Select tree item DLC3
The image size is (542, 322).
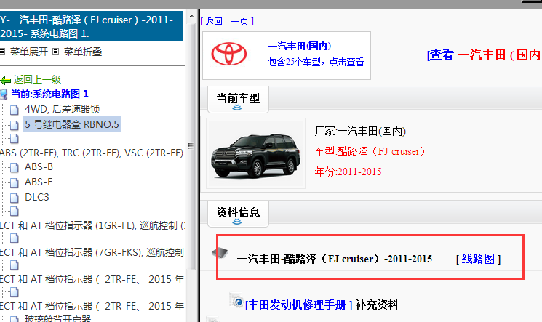click(x=37, y=197)
